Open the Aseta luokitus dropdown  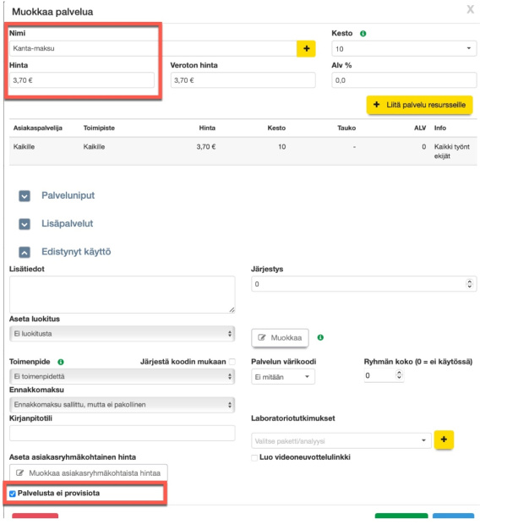(x=122, y=334)
